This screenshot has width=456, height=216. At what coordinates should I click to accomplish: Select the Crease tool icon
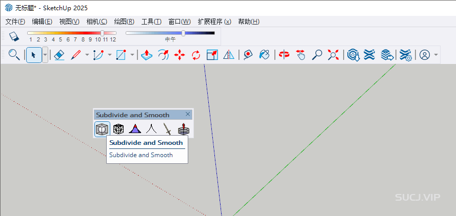(151, 129)
